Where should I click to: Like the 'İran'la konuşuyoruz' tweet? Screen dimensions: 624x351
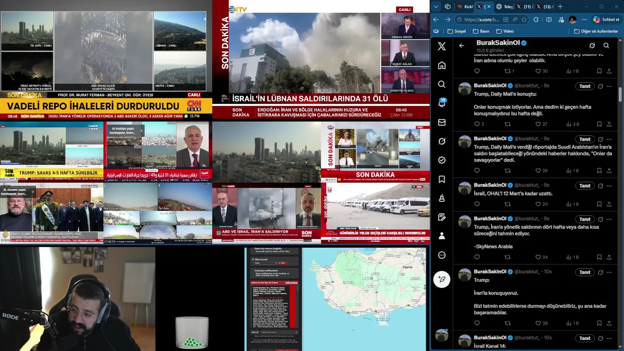541,323
